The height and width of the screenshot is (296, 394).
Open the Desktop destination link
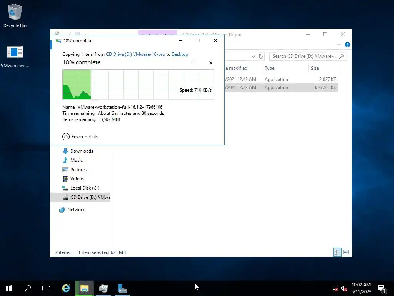point(180,54)
